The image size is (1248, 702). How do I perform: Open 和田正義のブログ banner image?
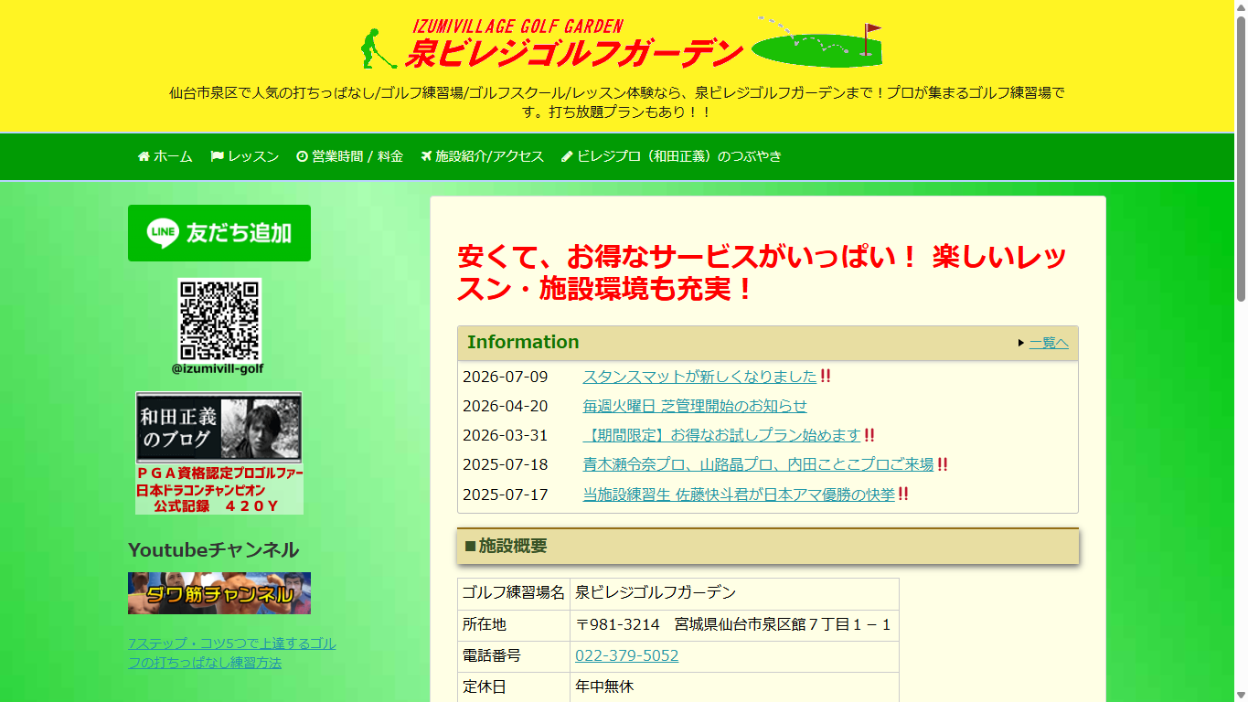(x=219, y=453)
